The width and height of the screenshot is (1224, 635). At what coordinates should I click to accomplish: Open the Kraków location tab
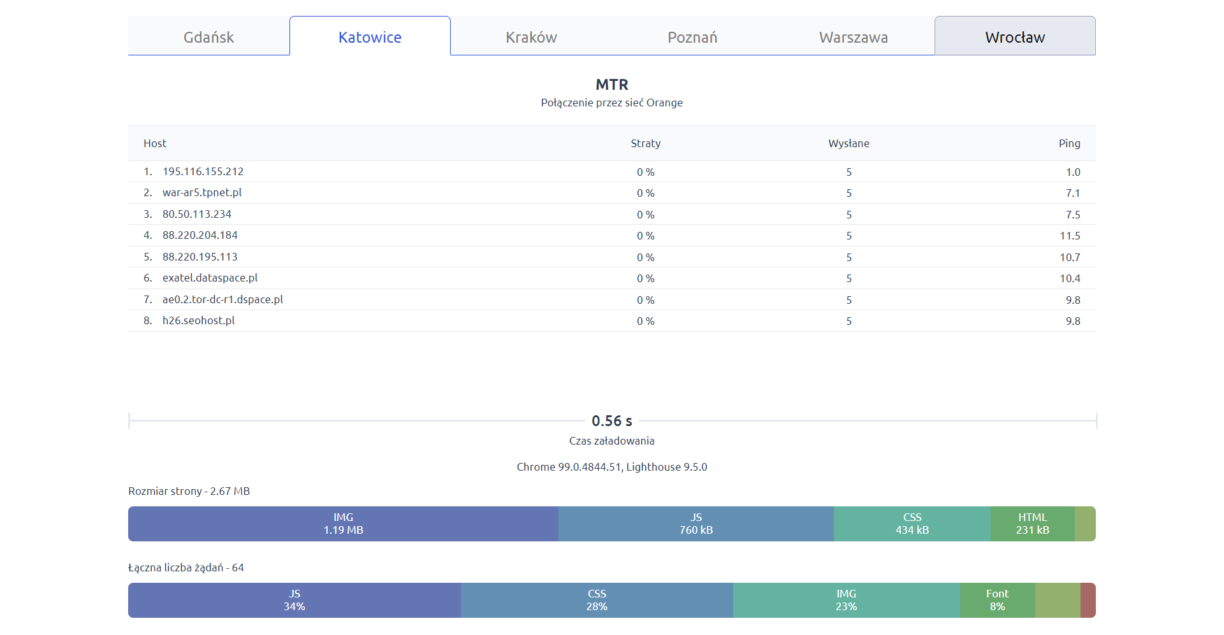(531, 37)
